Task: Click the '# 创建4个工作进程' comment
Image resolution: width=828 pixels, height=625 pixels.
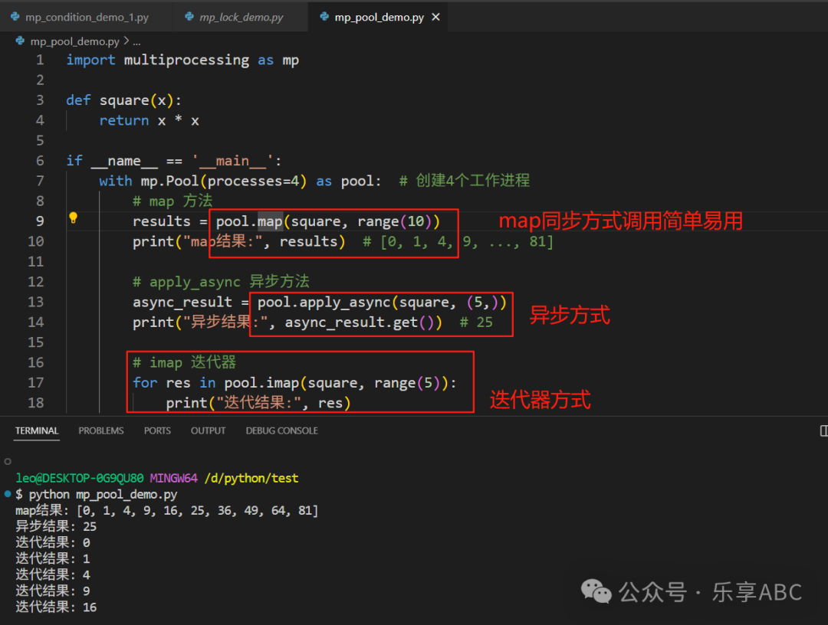Action: (464, 181)
